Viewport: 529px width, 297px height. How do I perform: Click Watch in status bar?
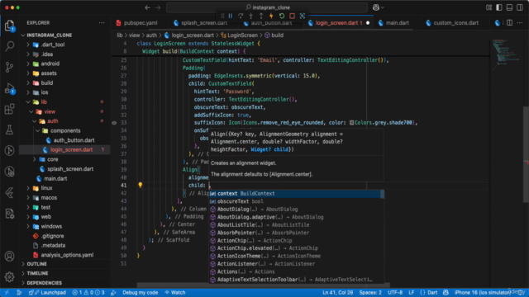click(175, 292)
